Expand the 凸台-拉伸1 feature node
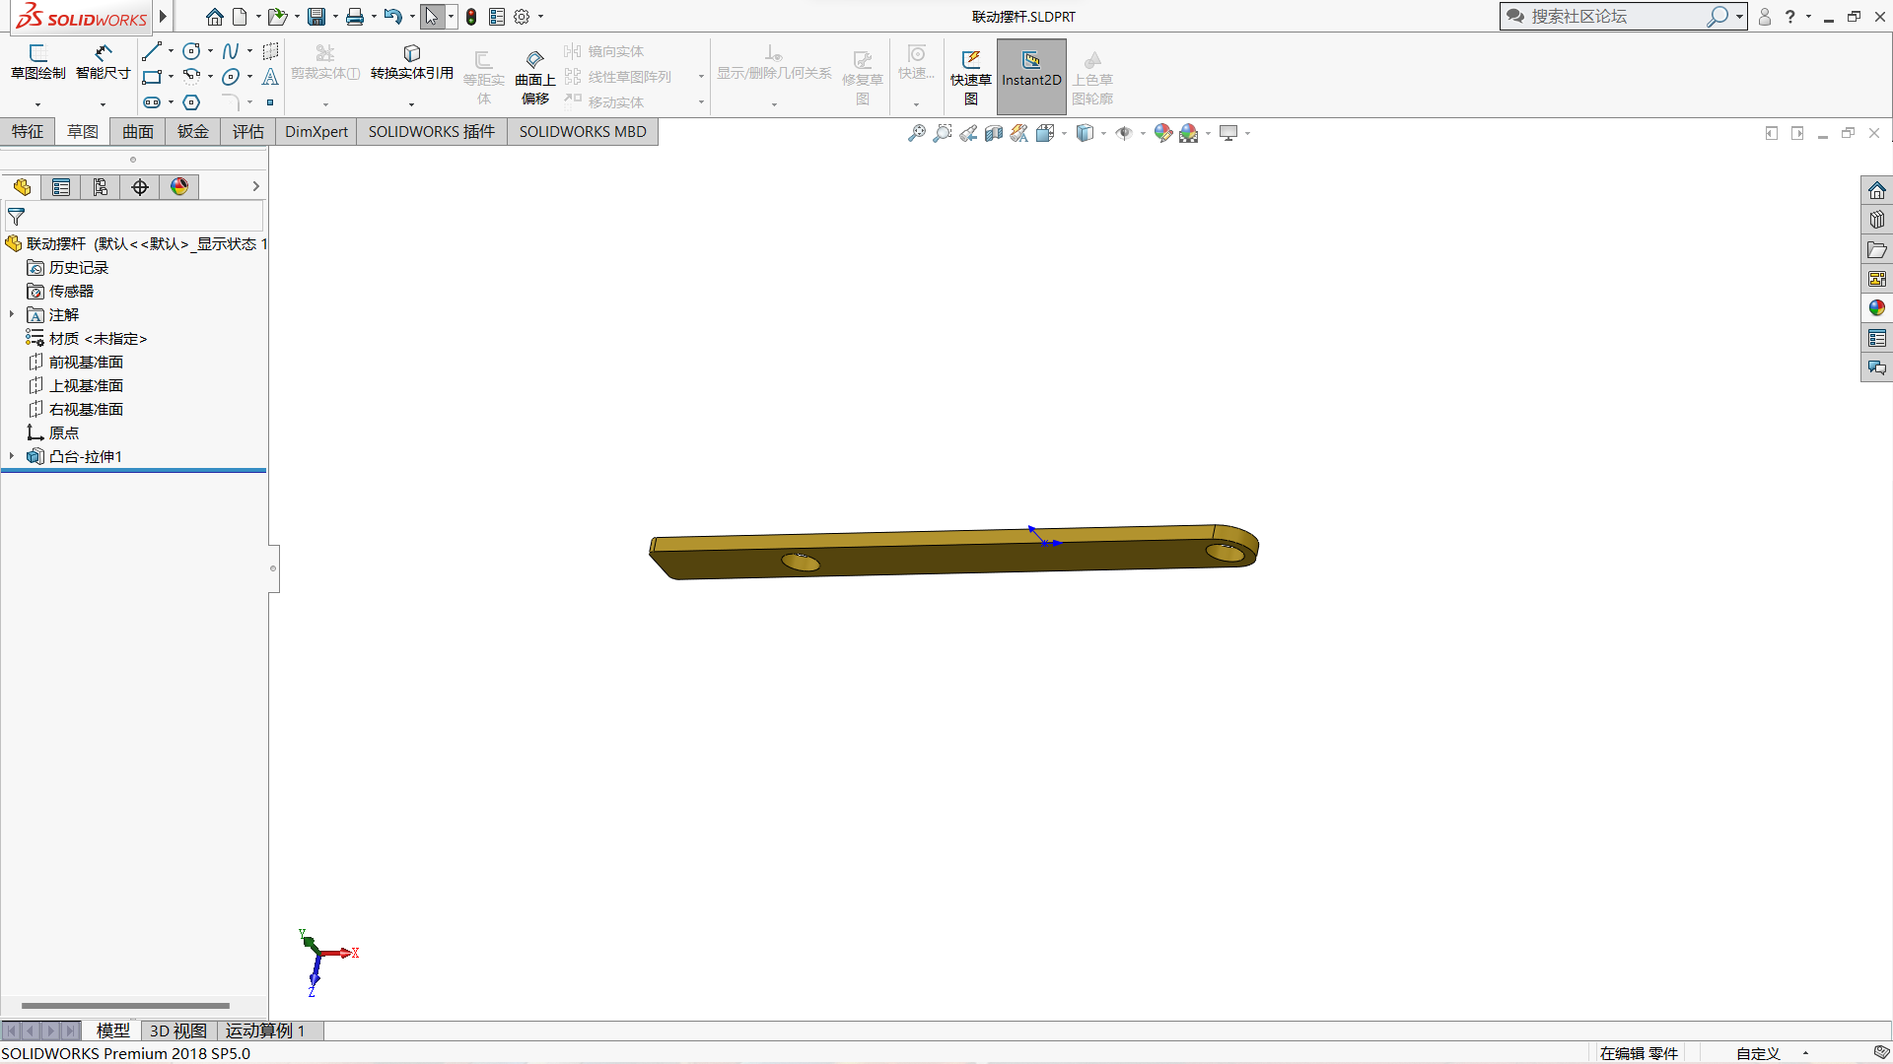 pos(12,456)
